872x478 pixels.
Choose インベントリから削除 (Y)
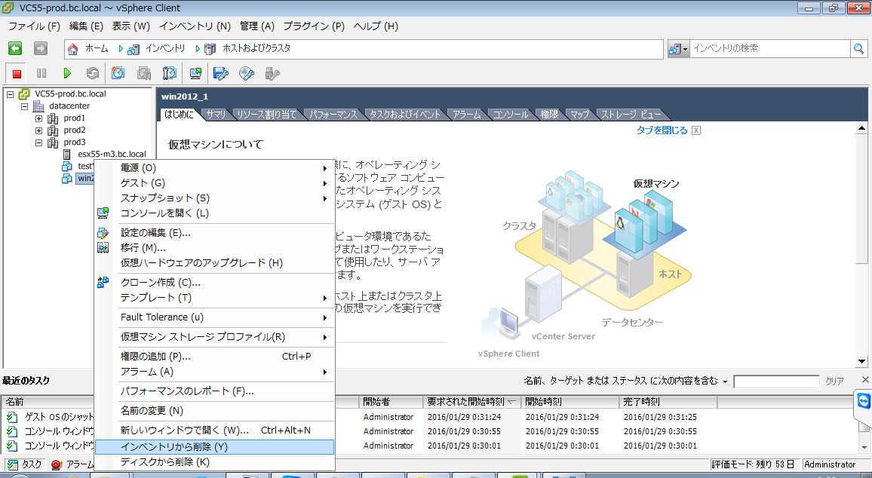[x=215, y=447]
